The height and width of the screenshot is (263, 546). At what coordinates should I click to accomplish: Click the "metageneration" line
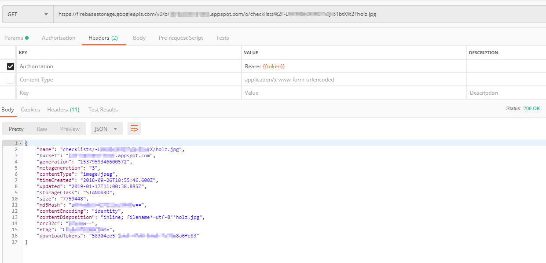point(69,168)
